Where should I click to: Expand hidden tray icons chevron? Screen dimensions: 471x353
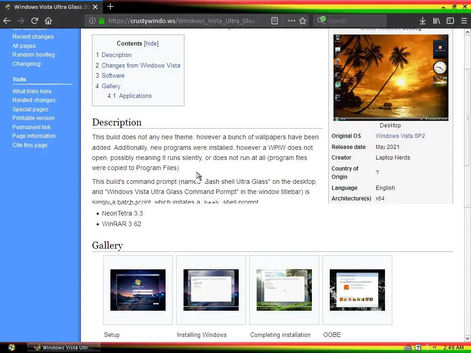434,347
